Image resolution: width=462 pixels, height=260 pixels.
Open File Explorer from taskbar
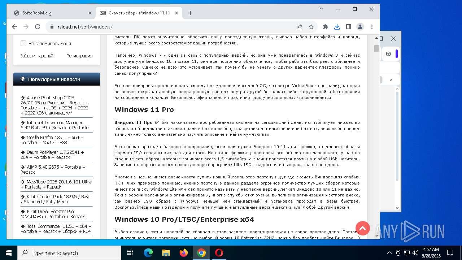(166, 253)
